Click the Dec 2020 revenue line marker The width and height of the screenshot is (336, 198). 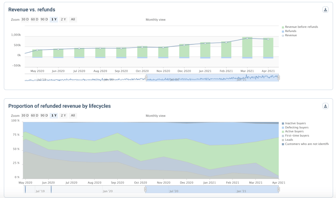(184, 45)
